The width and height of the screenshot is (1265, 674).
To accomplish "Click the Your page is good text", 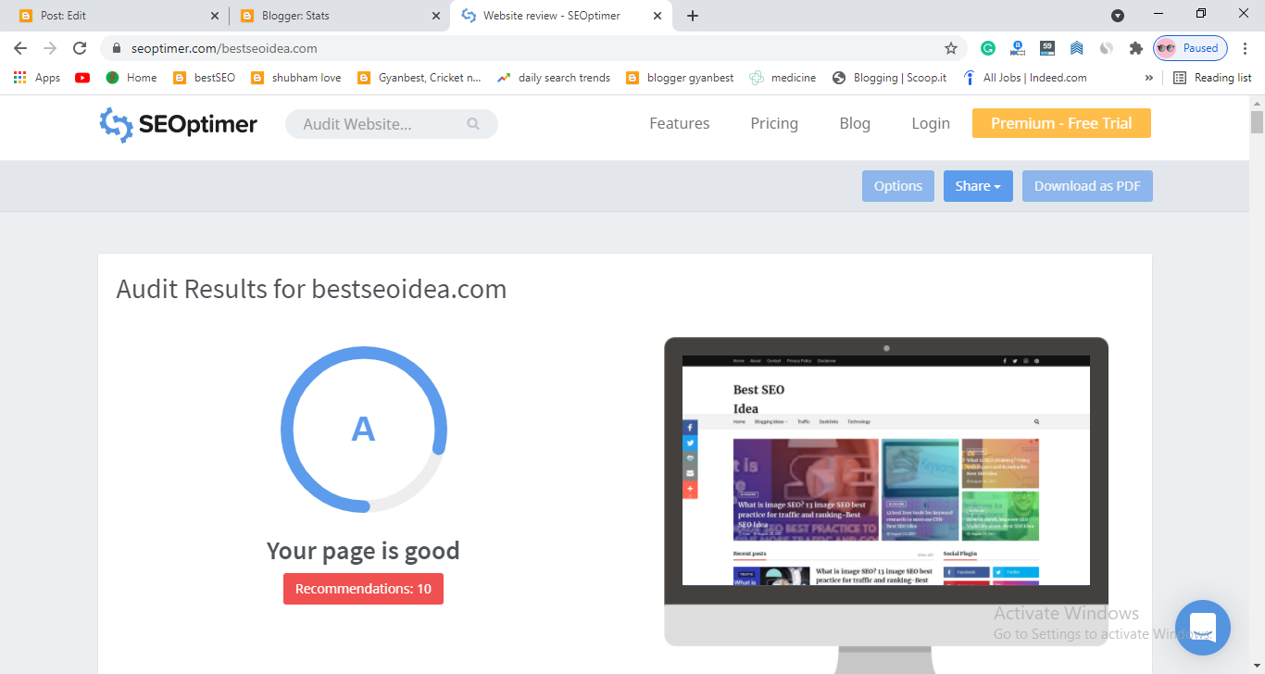I will (363, 551).
